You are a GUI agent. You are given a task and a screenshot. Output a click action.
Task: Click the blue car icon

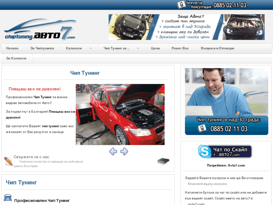8,198
